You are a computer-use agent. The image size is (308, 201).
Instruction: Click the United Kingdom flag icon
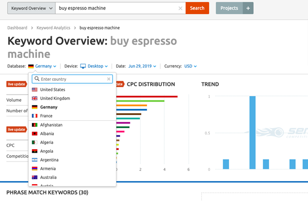pyautogui.click(x=35, y=98)
